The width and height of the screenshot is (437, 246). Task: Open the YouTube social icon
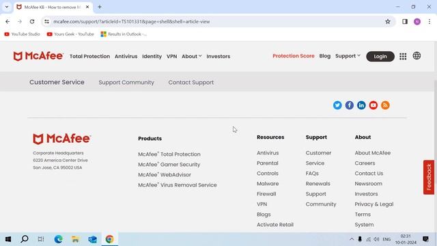(x=373, y=105)
